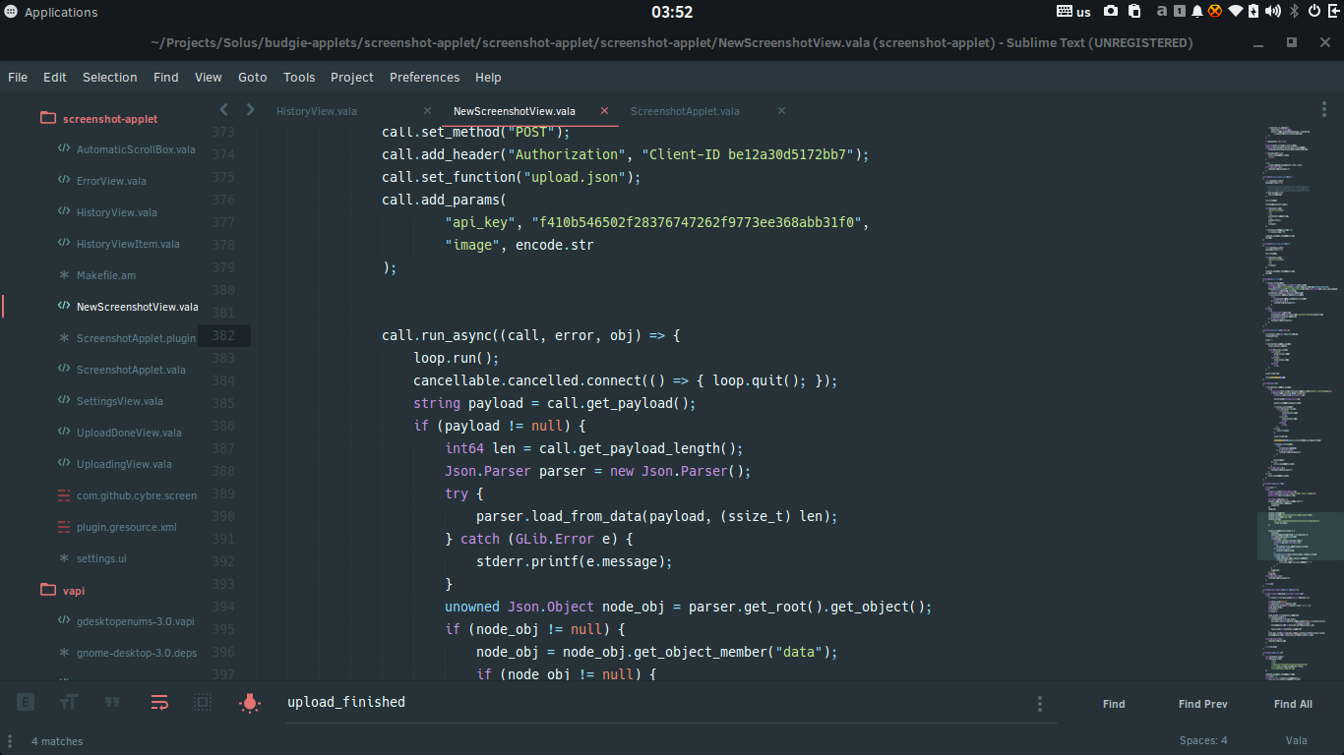Select NewScreenshotView.vala in sidebar
Screen dimensions: 1344x755
point(137,307)
